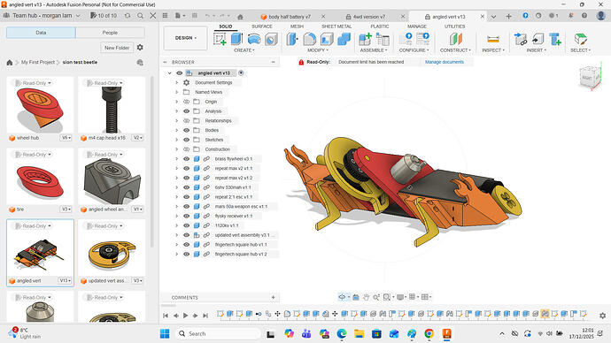Select the Joint tool in Assemble
The image size is (611, 343).
point(383,39)
